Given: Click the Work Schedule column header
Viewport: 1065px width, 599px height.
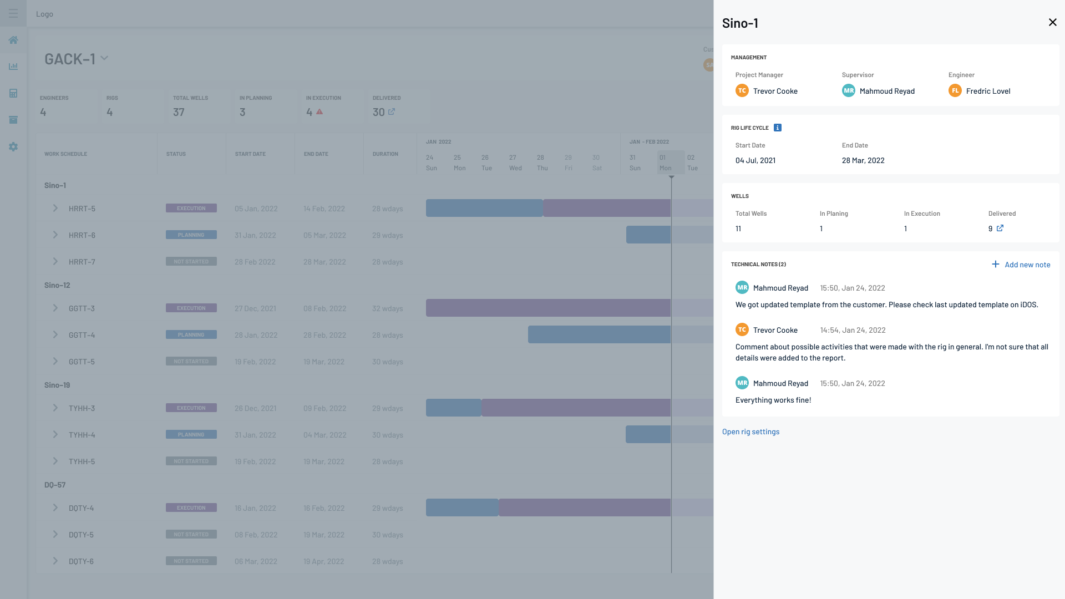Looking at the screenshot, I should click(65, 154).
